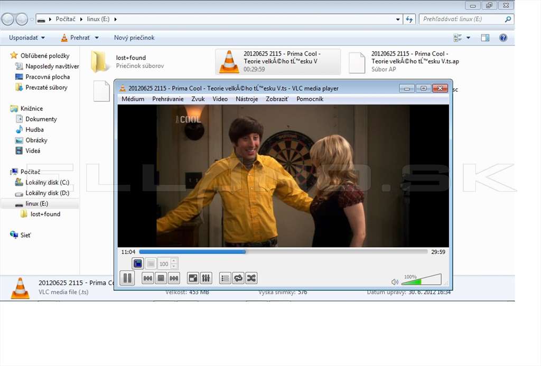Open dropdown arrow next to Prehrať

[97, 37]
